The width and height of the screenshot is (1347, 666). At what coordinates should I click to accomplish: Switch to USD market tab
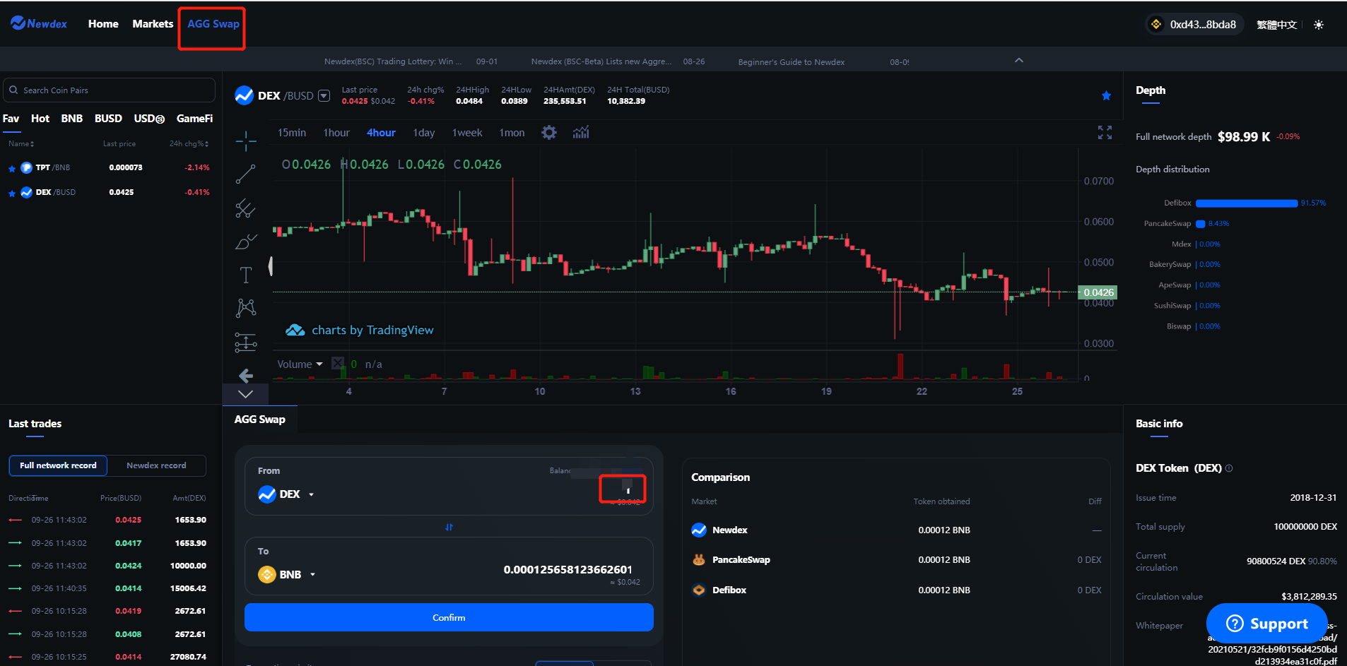pos(149,119)
